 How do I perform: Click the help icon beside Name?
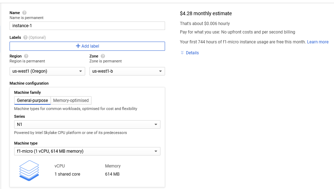tap(24, 13)
